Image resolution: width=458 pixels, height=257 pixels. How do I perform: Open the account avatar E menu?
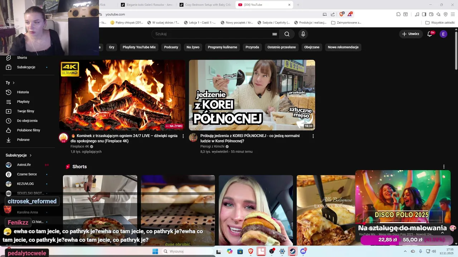(443, 34)
